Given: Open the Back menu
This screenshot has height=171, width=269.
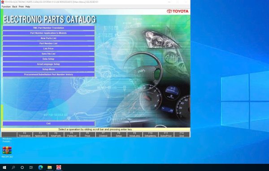Looking at the screenshot, I should click(15, 7).
